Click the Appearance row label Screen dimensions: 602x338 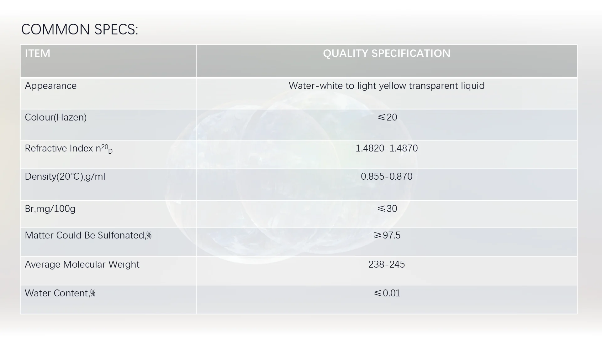tap(50, 86)
